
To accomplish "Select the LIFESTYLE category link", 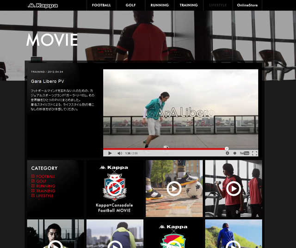I will click(45, 196).
